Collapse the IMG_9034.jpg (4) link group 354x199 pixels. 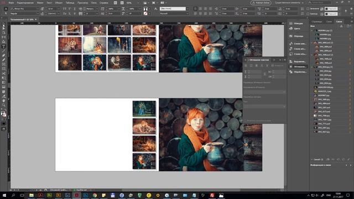tap(312, 67)
